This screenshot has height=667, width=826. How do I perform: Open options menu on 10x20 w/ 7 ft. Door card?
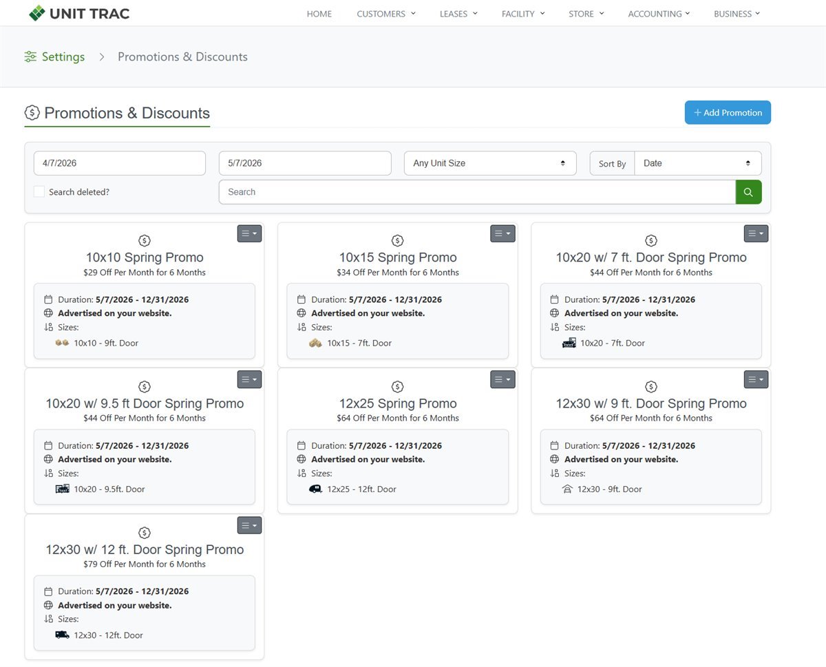pos(756,233)
